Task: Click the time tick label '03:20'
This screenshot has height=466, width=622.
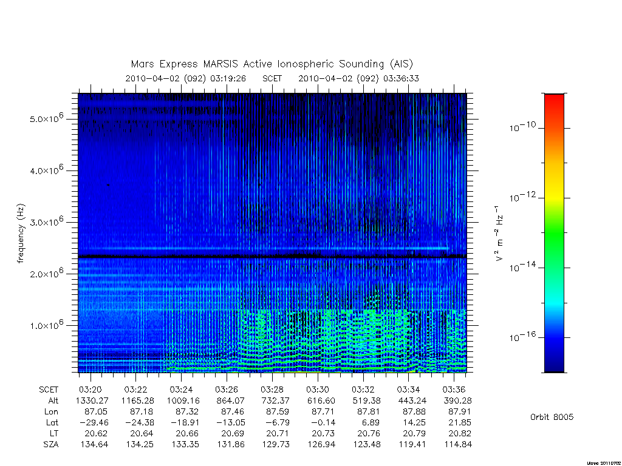Action: click(91, 390)
